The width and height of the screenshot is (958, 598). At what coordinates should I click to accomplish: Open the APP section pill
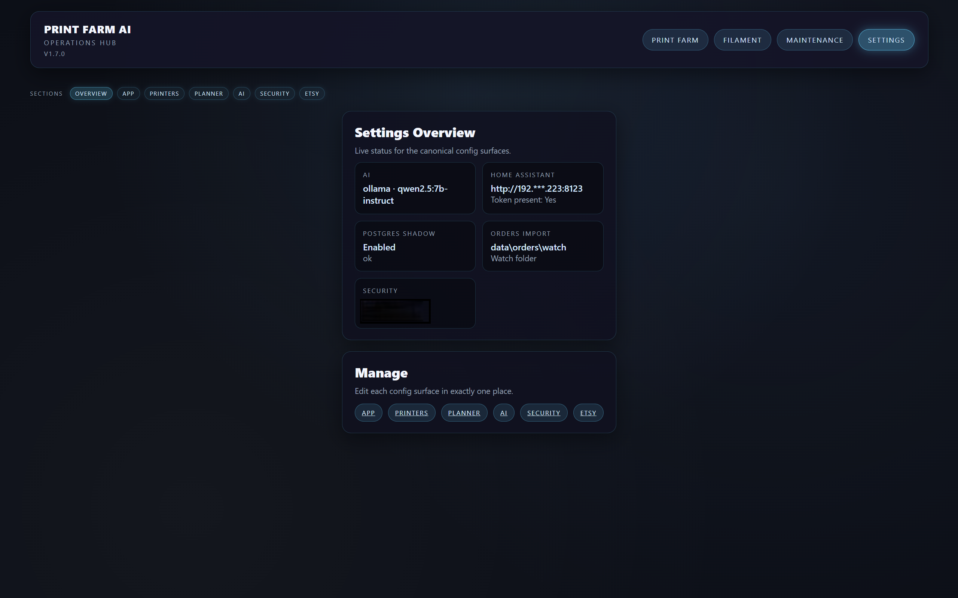pos(128,93)
